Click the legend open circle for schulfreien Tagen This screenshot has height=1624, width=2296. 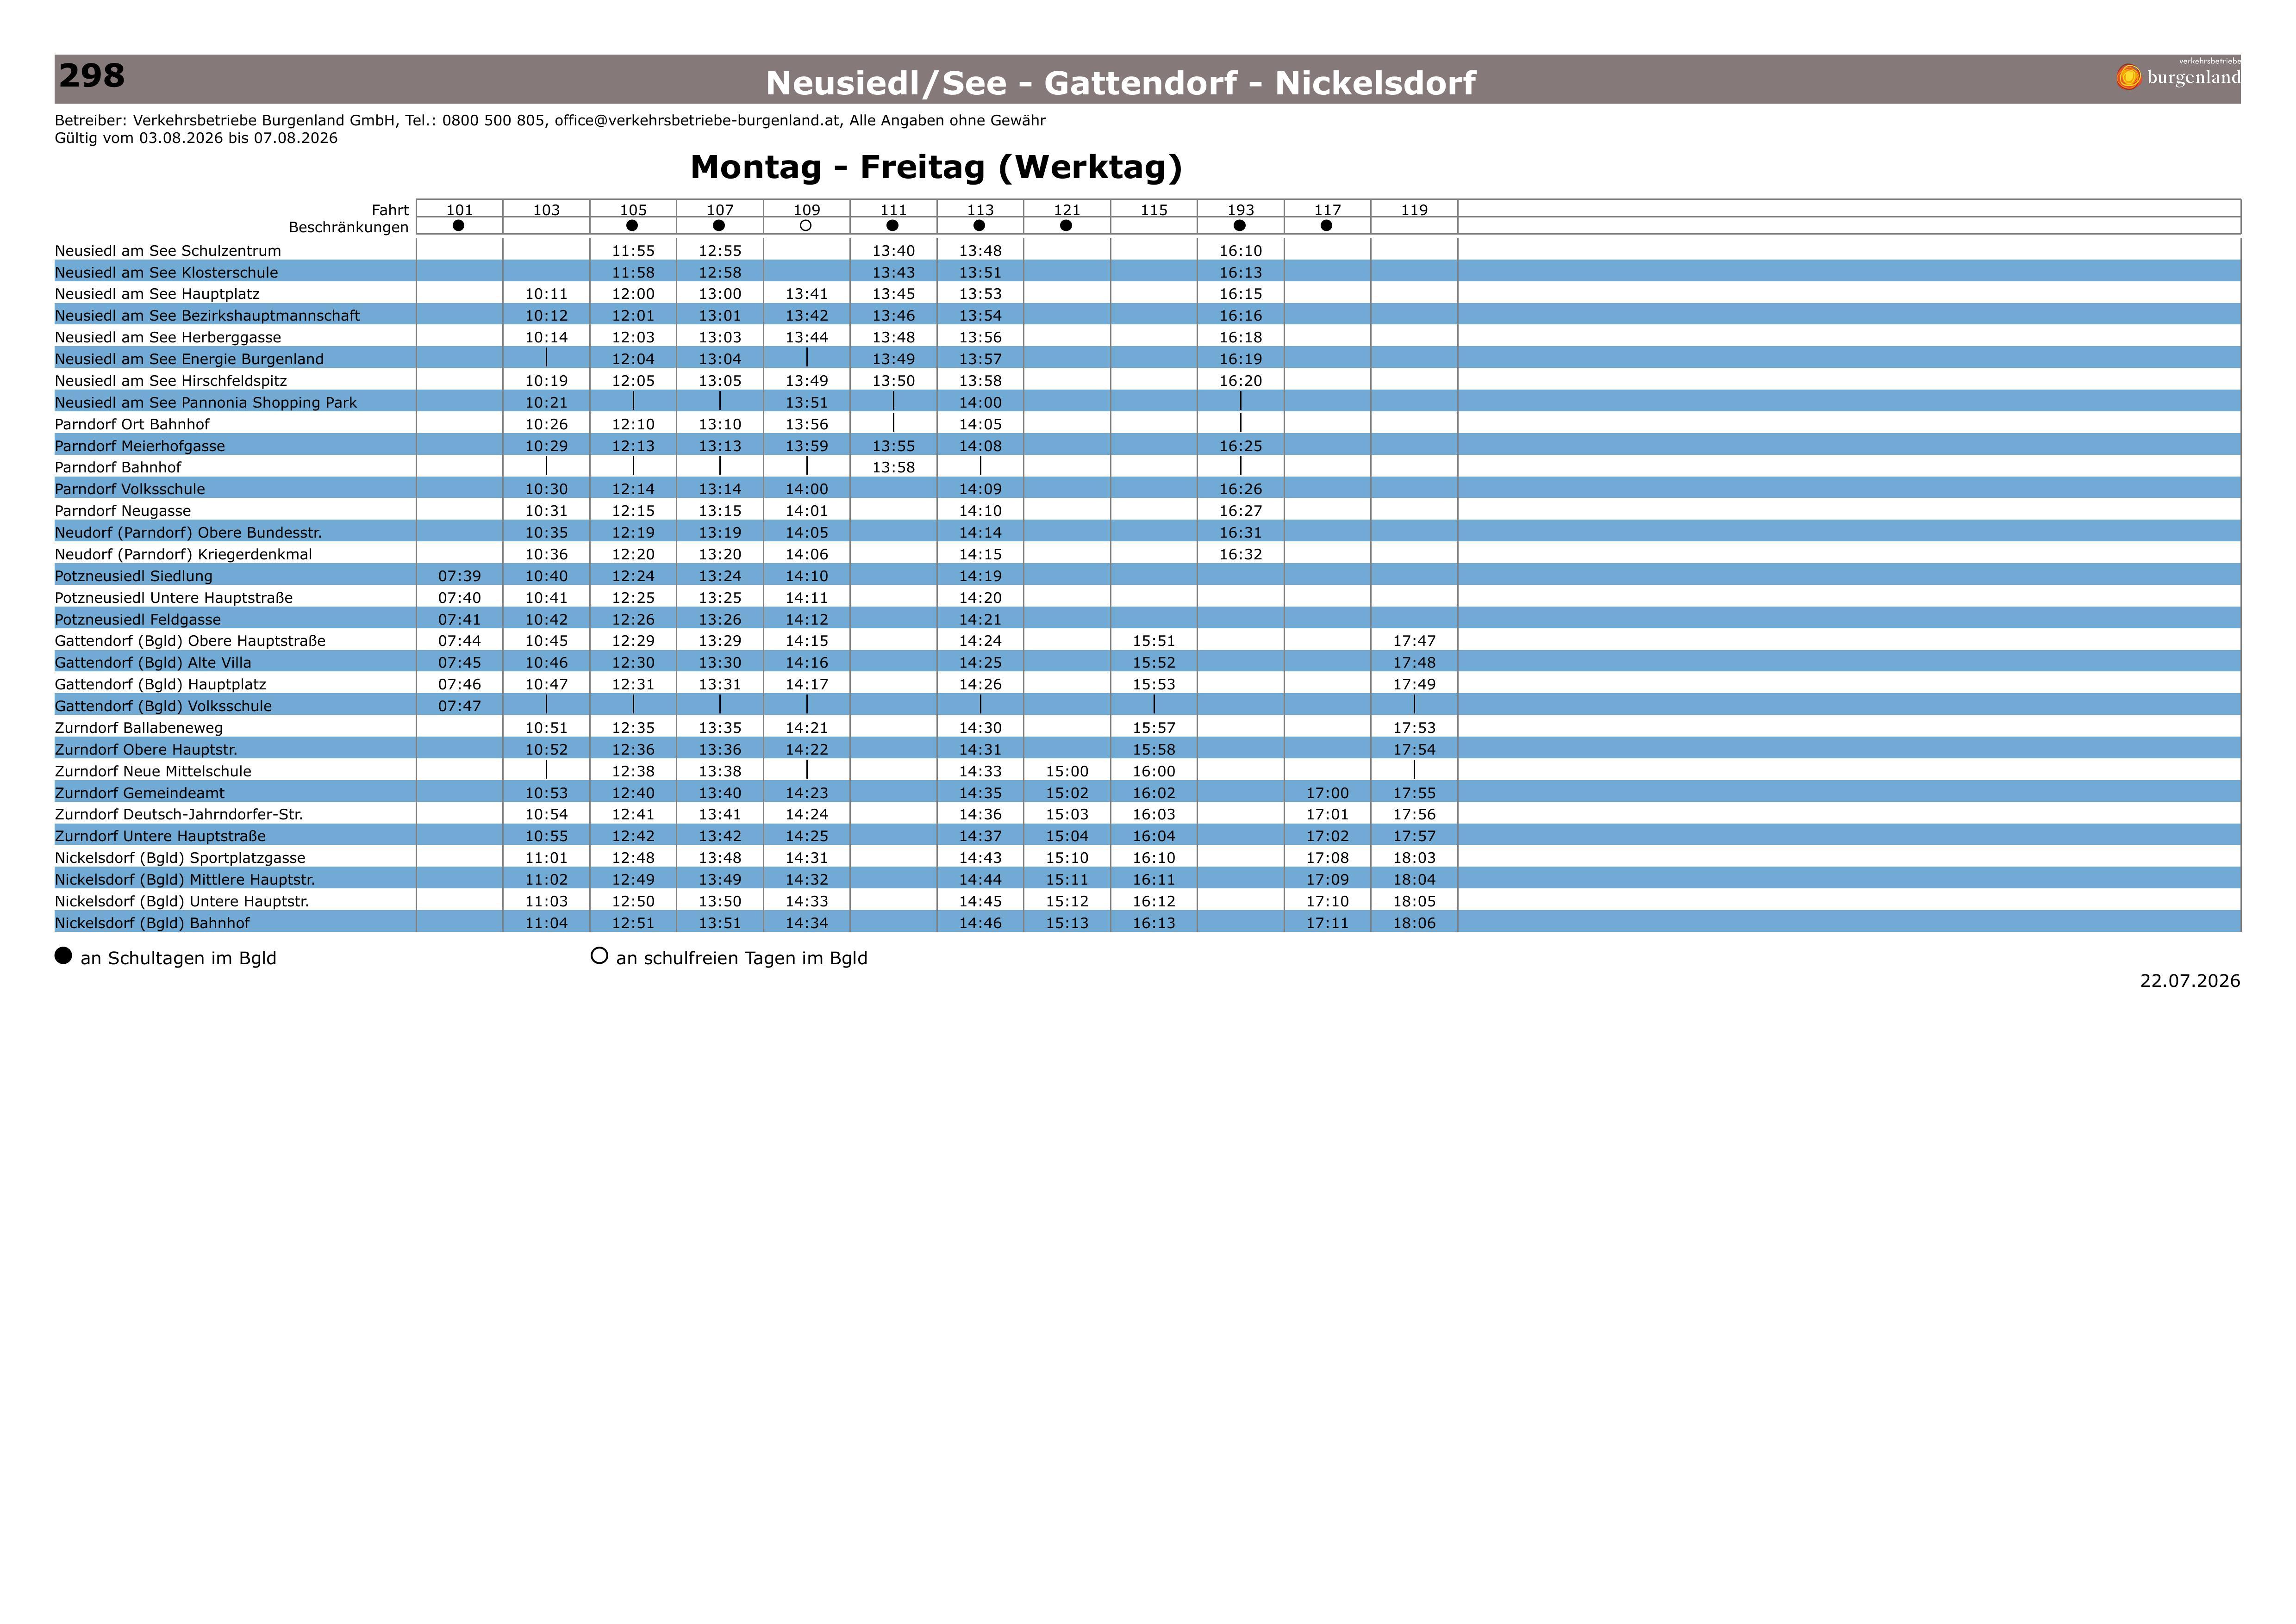coord(599,956)
